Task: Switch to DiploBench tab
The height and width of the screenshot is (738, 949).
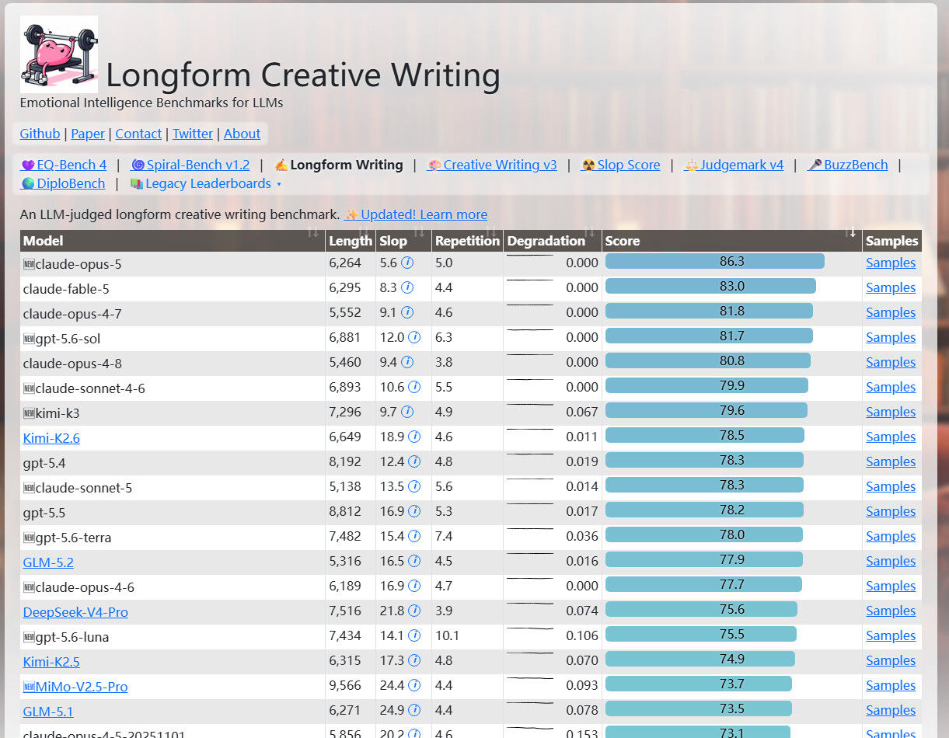Action: click(63, 184)
